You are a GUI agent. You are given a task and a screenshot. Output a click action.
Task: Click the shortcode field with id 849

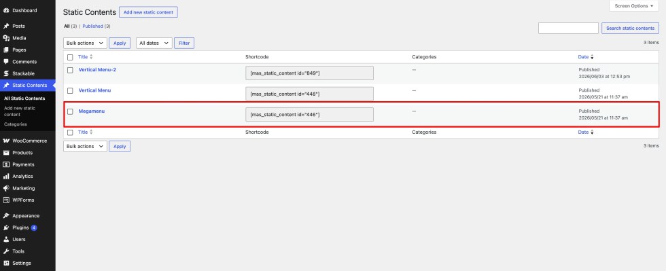coord(310,73)
